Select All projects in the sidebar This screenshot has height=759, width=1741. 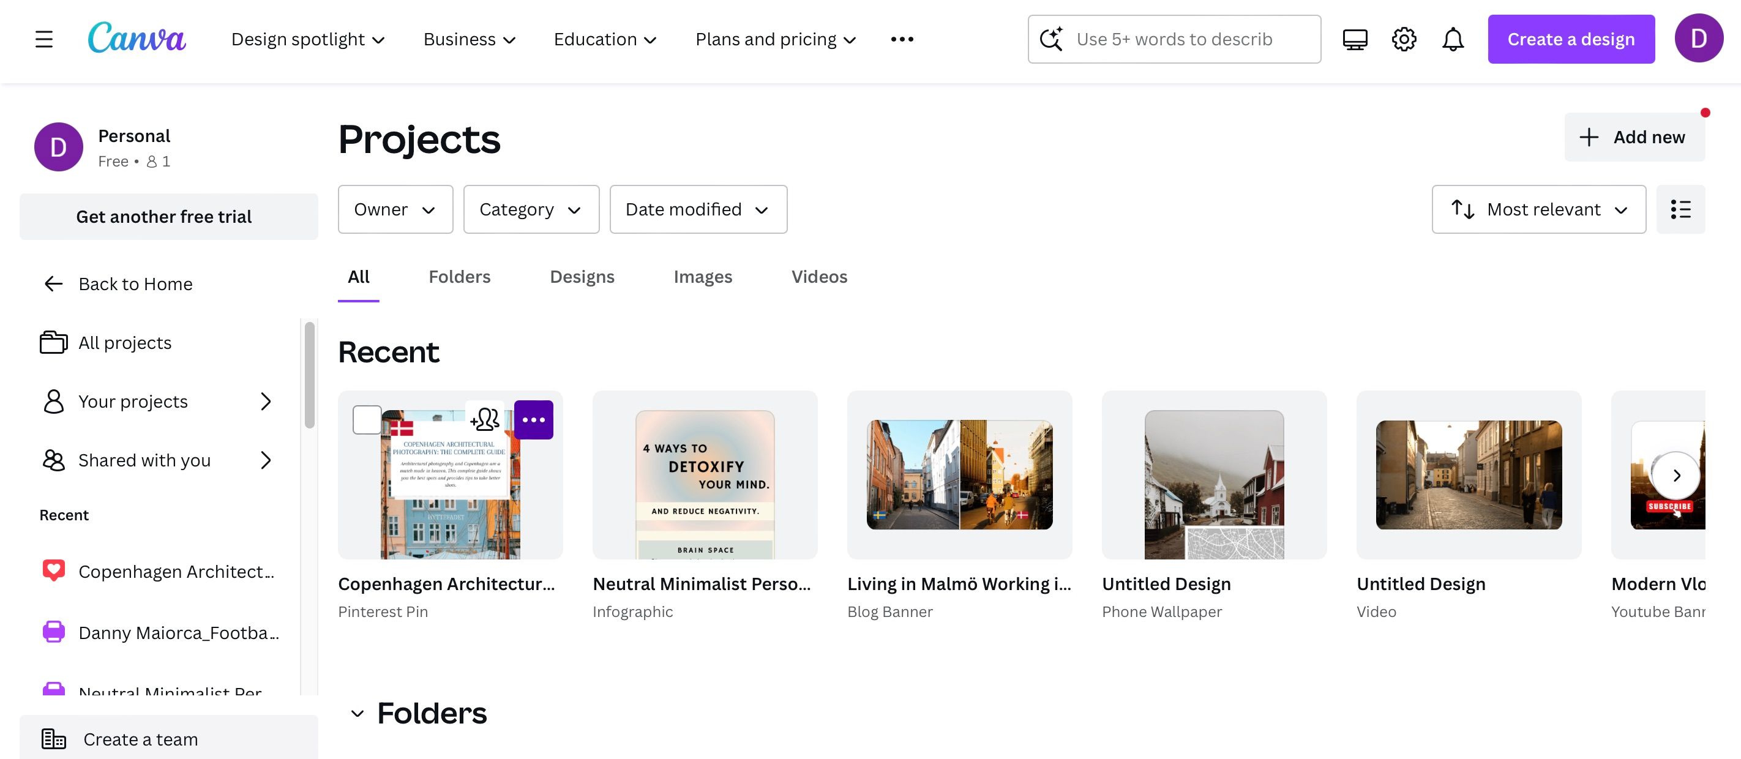click(x=125, y=343)
